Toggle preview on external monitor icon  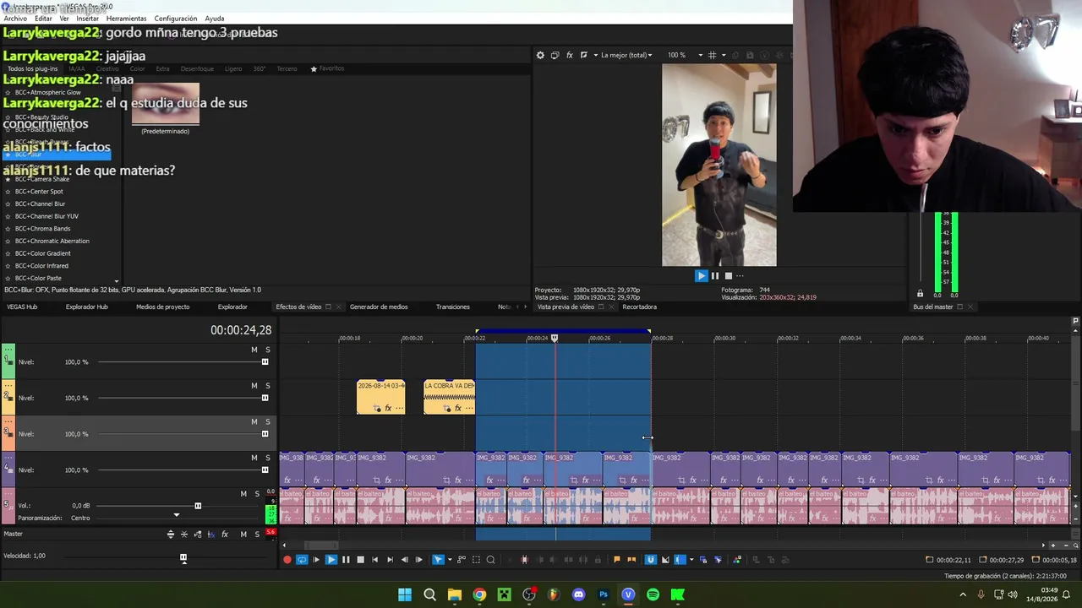tap(555, 55)
